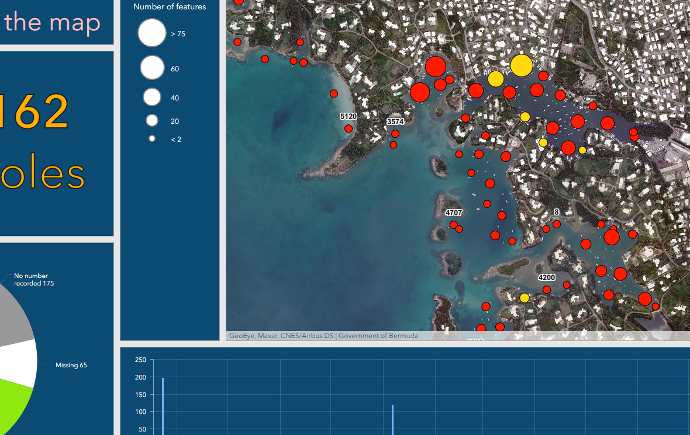Select the "Missing 65" pie slice
690x435 pixels.
tap(70, 365)
